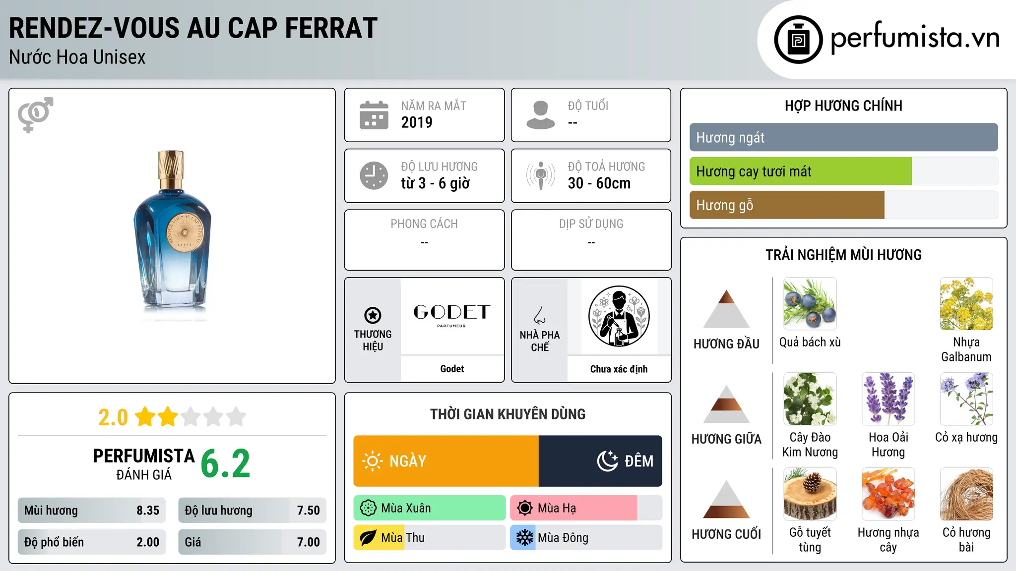Click the flower icon for Mùa Xuân
Screen dimensions: 1016x571
368,508
